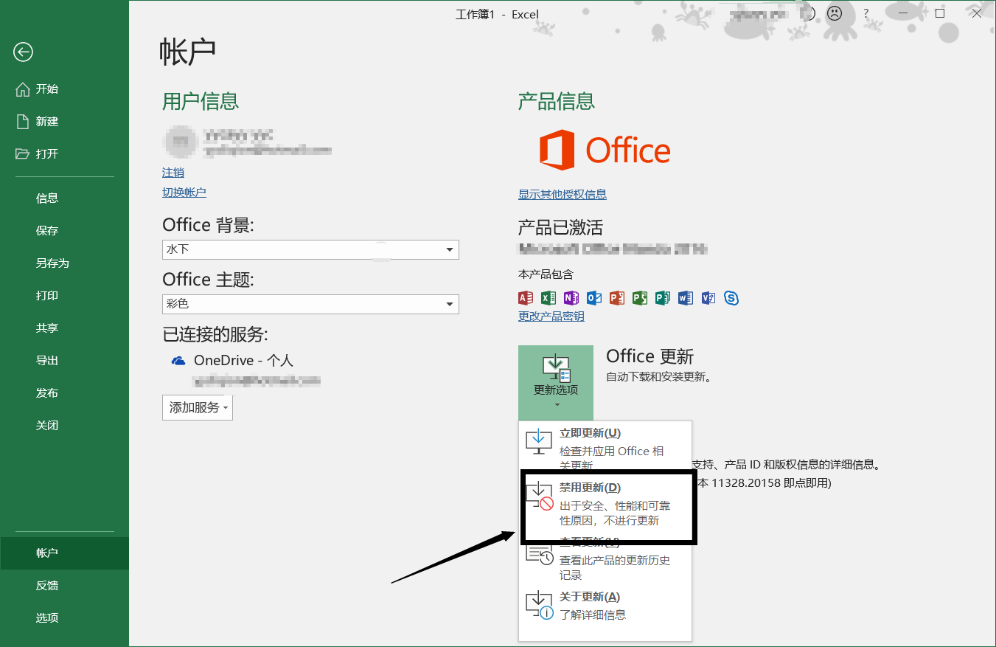Click the 自动下载和安装更新。 text
Screen dimensions: 996x647
click(x=658, y=377)
